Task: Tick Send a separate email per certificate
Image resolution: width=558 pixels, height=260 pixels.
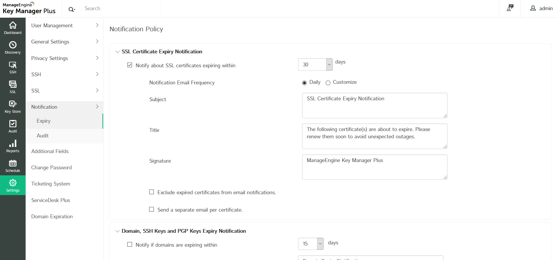Action: [151, 210]
